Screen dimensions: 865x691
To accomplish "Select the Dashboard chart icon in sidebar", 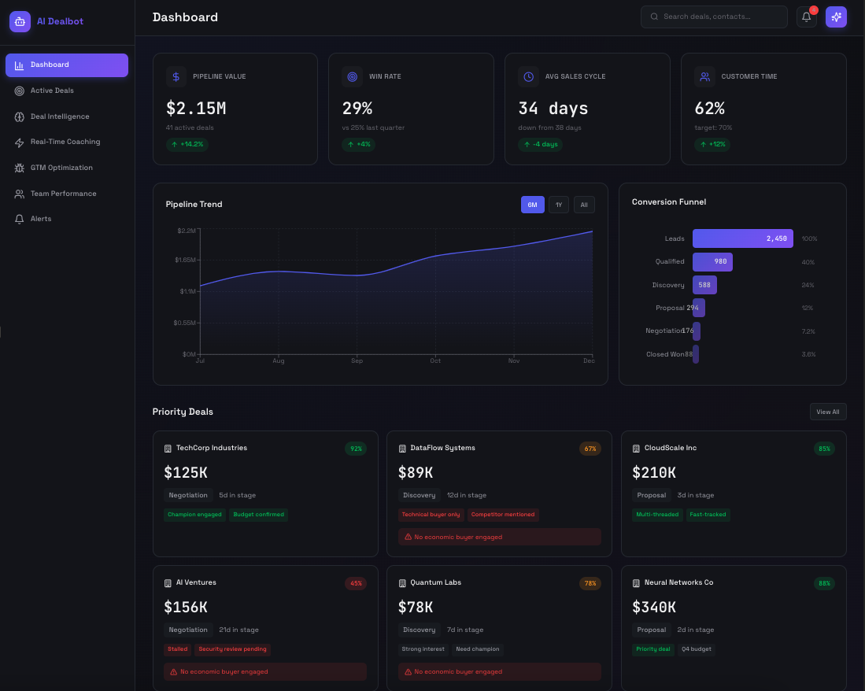I will pyautogui.click(x=19, y=65).
